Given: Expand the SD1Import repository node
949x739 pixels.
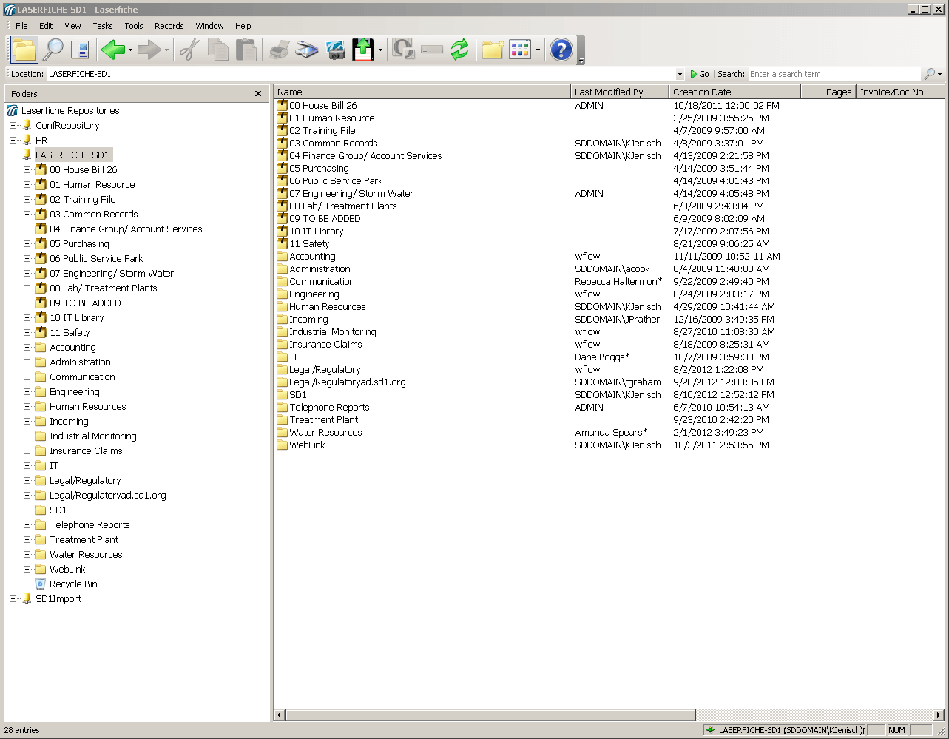Looking at the screenshot, I should pyautogui.click(x=13, y=599).
